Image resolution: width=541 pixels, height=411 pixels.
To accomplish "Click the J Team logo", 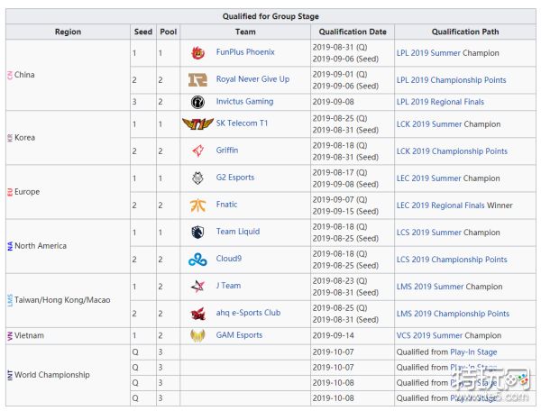I will point(197,286).
